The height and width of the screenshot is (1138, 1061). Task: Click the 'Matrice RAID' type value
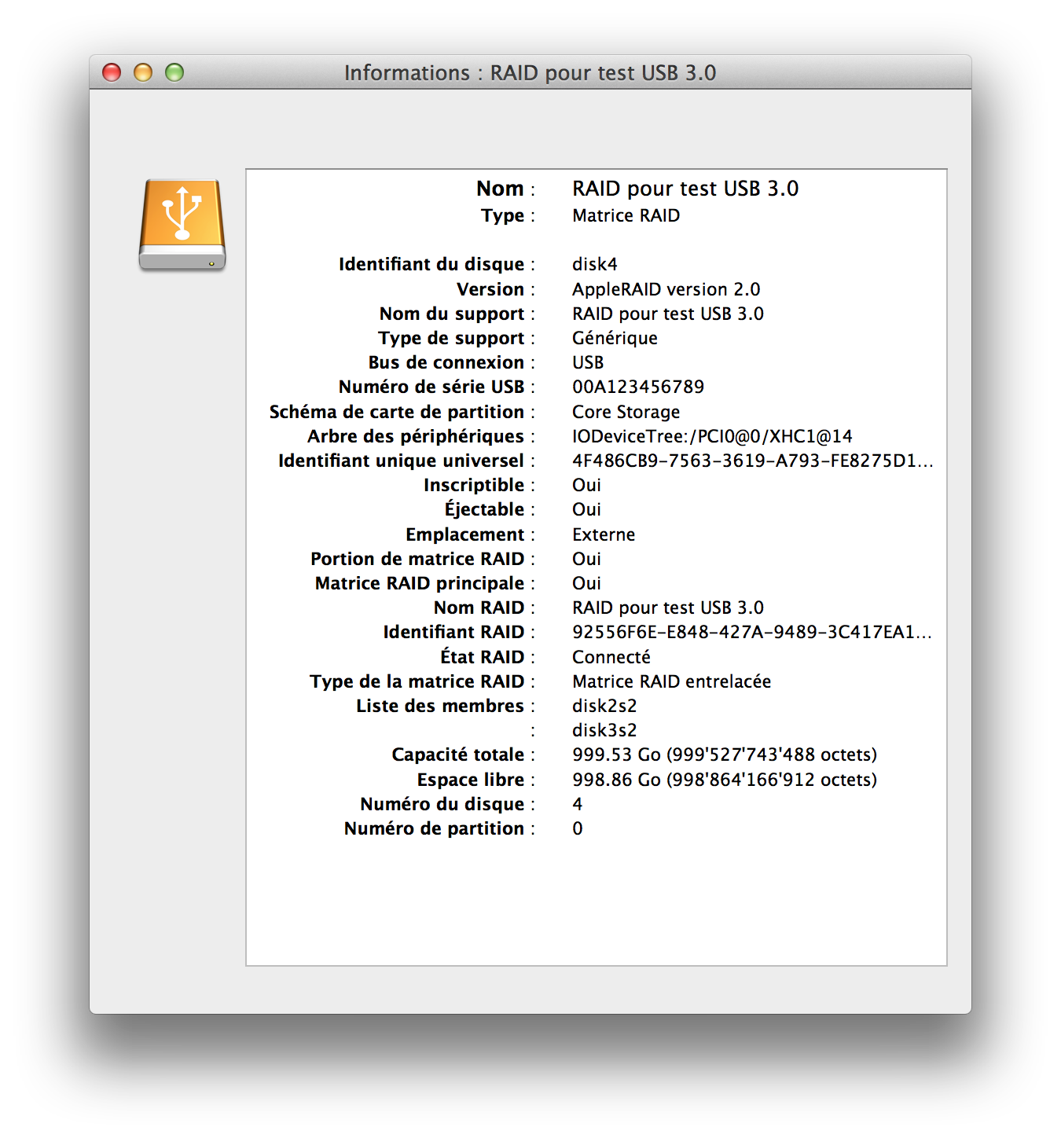click(x=626, y=215)
